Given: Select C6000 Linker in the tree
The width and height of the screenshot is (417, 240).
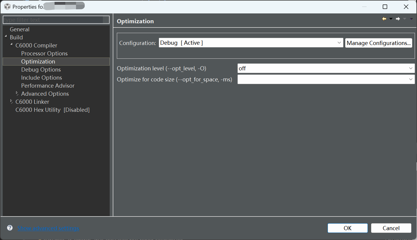Looking at the screenshot, I should pos(32,102).
